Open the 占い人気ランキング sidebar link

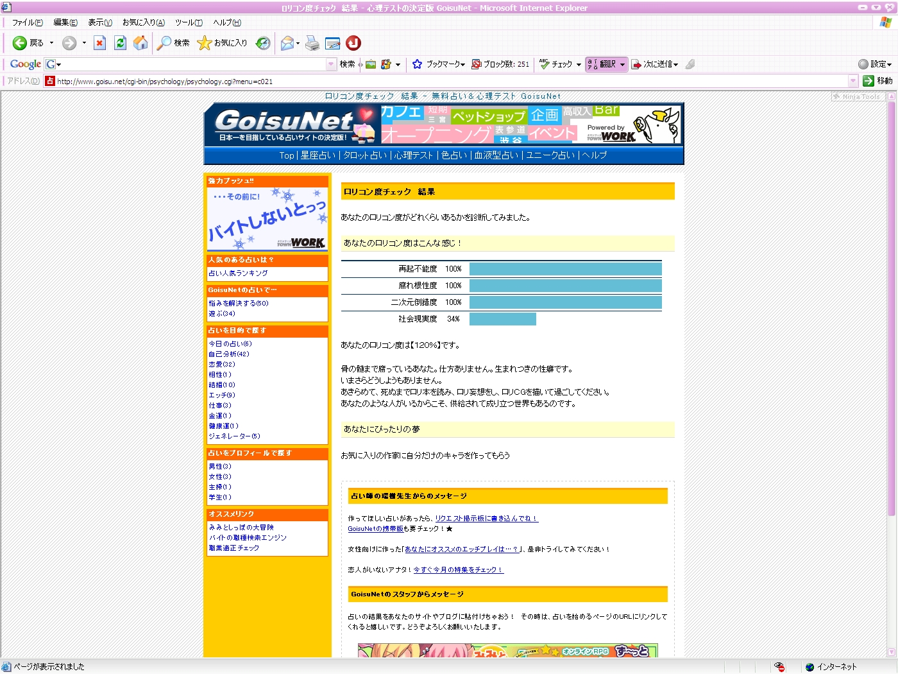238,273
